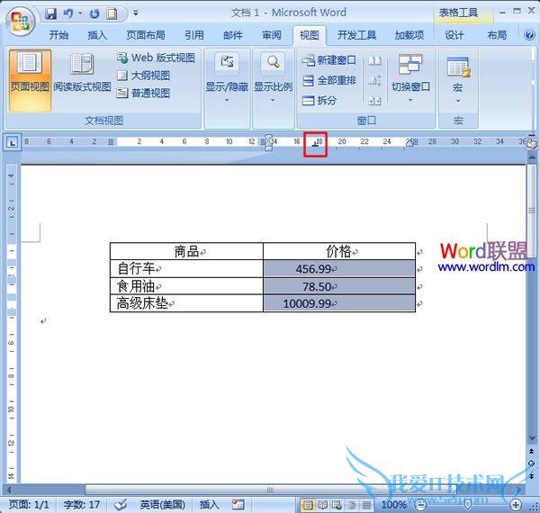Undo last action in Quick Access toolbar
The height and width of the screenshot is (513, 540).
point(68,13)
